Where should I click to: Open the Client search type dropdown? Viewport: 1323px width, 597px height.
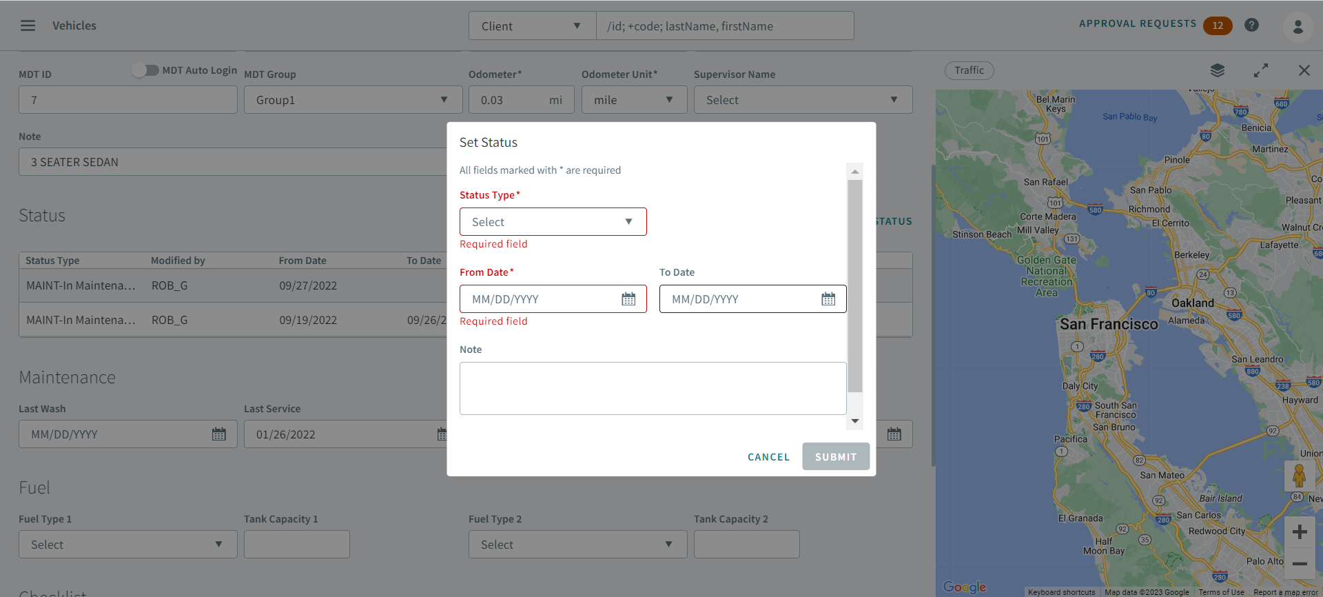pos(532,26)
